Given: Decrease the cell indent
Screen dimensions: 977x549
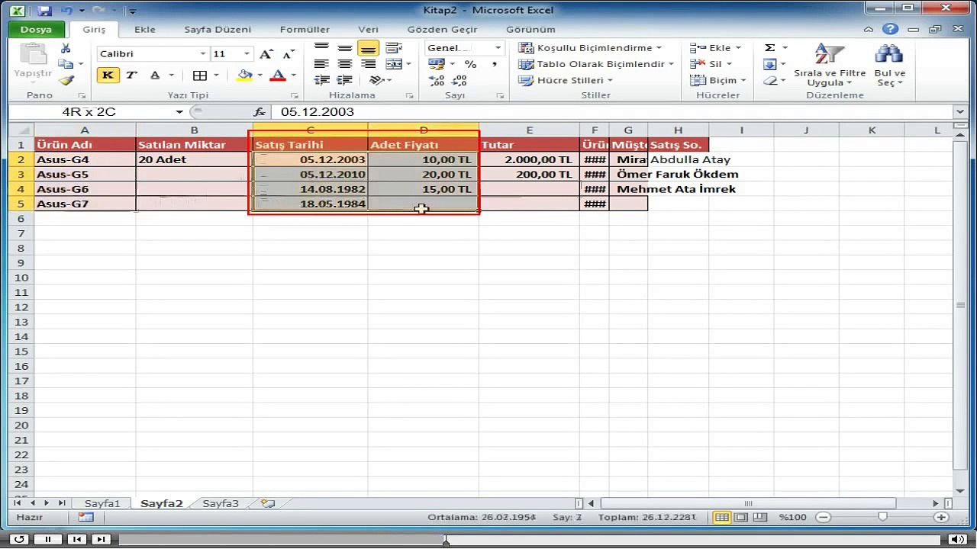Looking at the screenshot, I should point(321,80).
